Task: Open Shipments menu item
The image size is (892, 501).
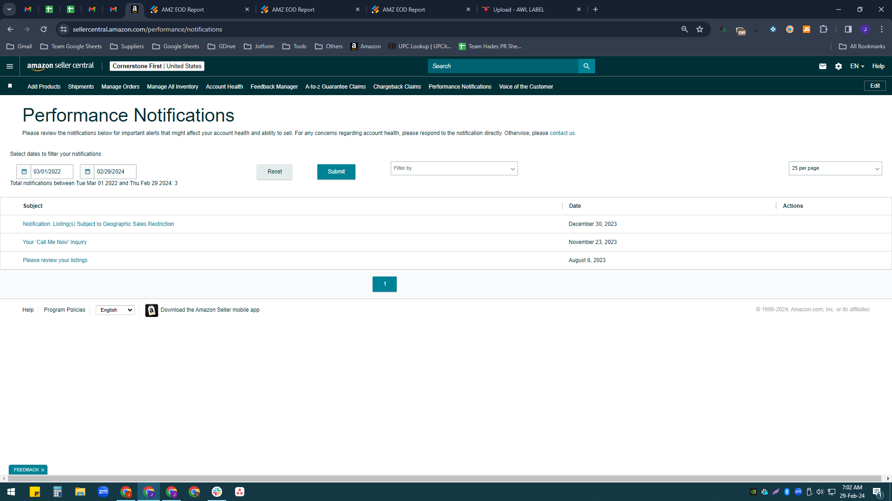Action: click(x=81, y=87)
